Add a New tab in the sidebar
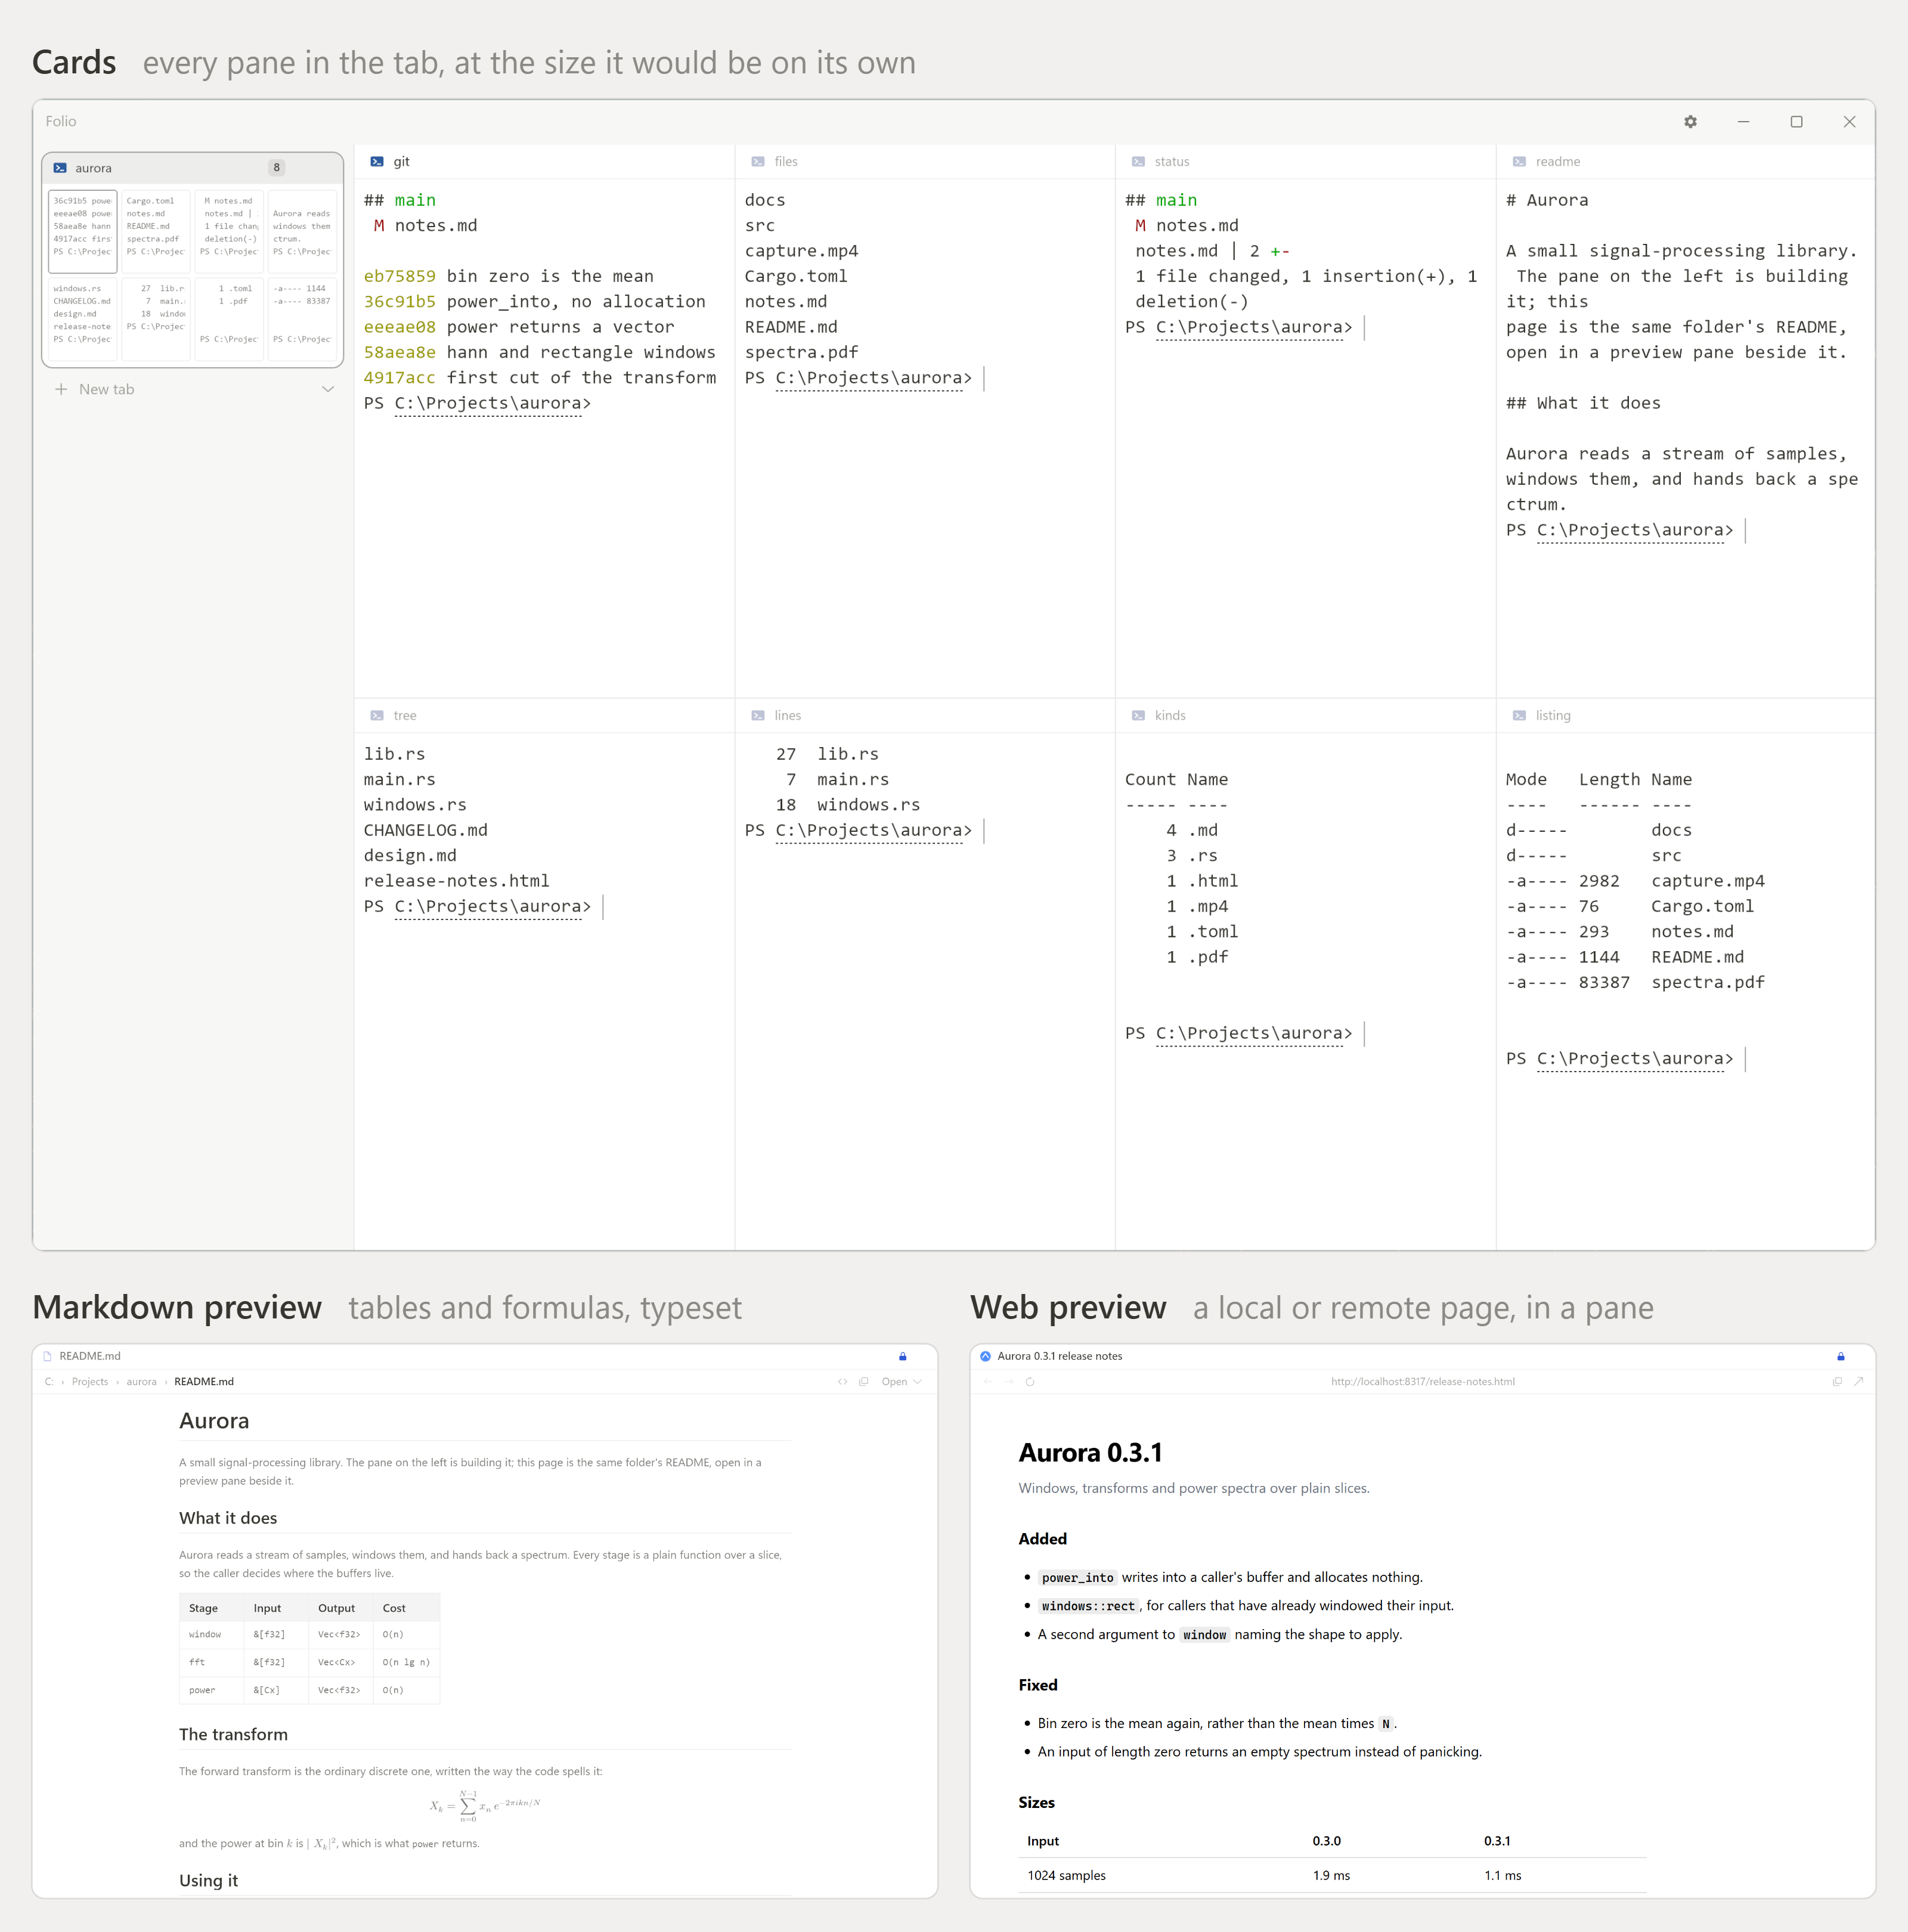The image size is (1908, 1932). click(95, 389)
